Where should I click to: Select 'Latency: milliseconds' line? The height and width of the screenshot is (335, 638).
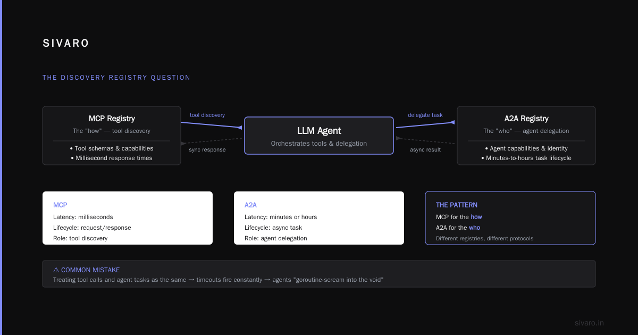(83, 217)
